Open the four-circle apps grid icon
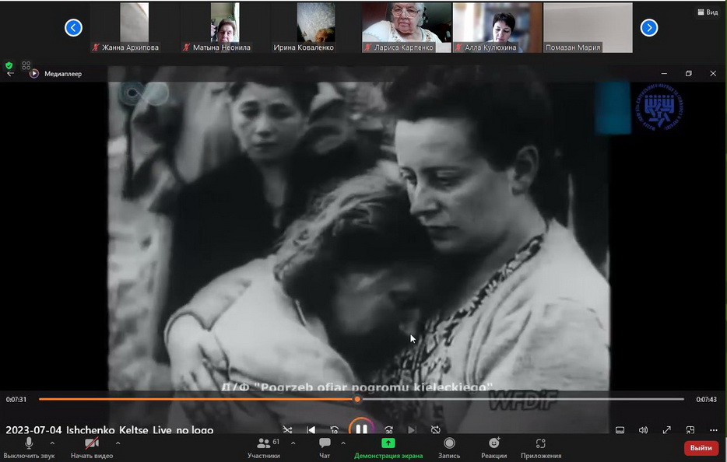 point(26,65)
